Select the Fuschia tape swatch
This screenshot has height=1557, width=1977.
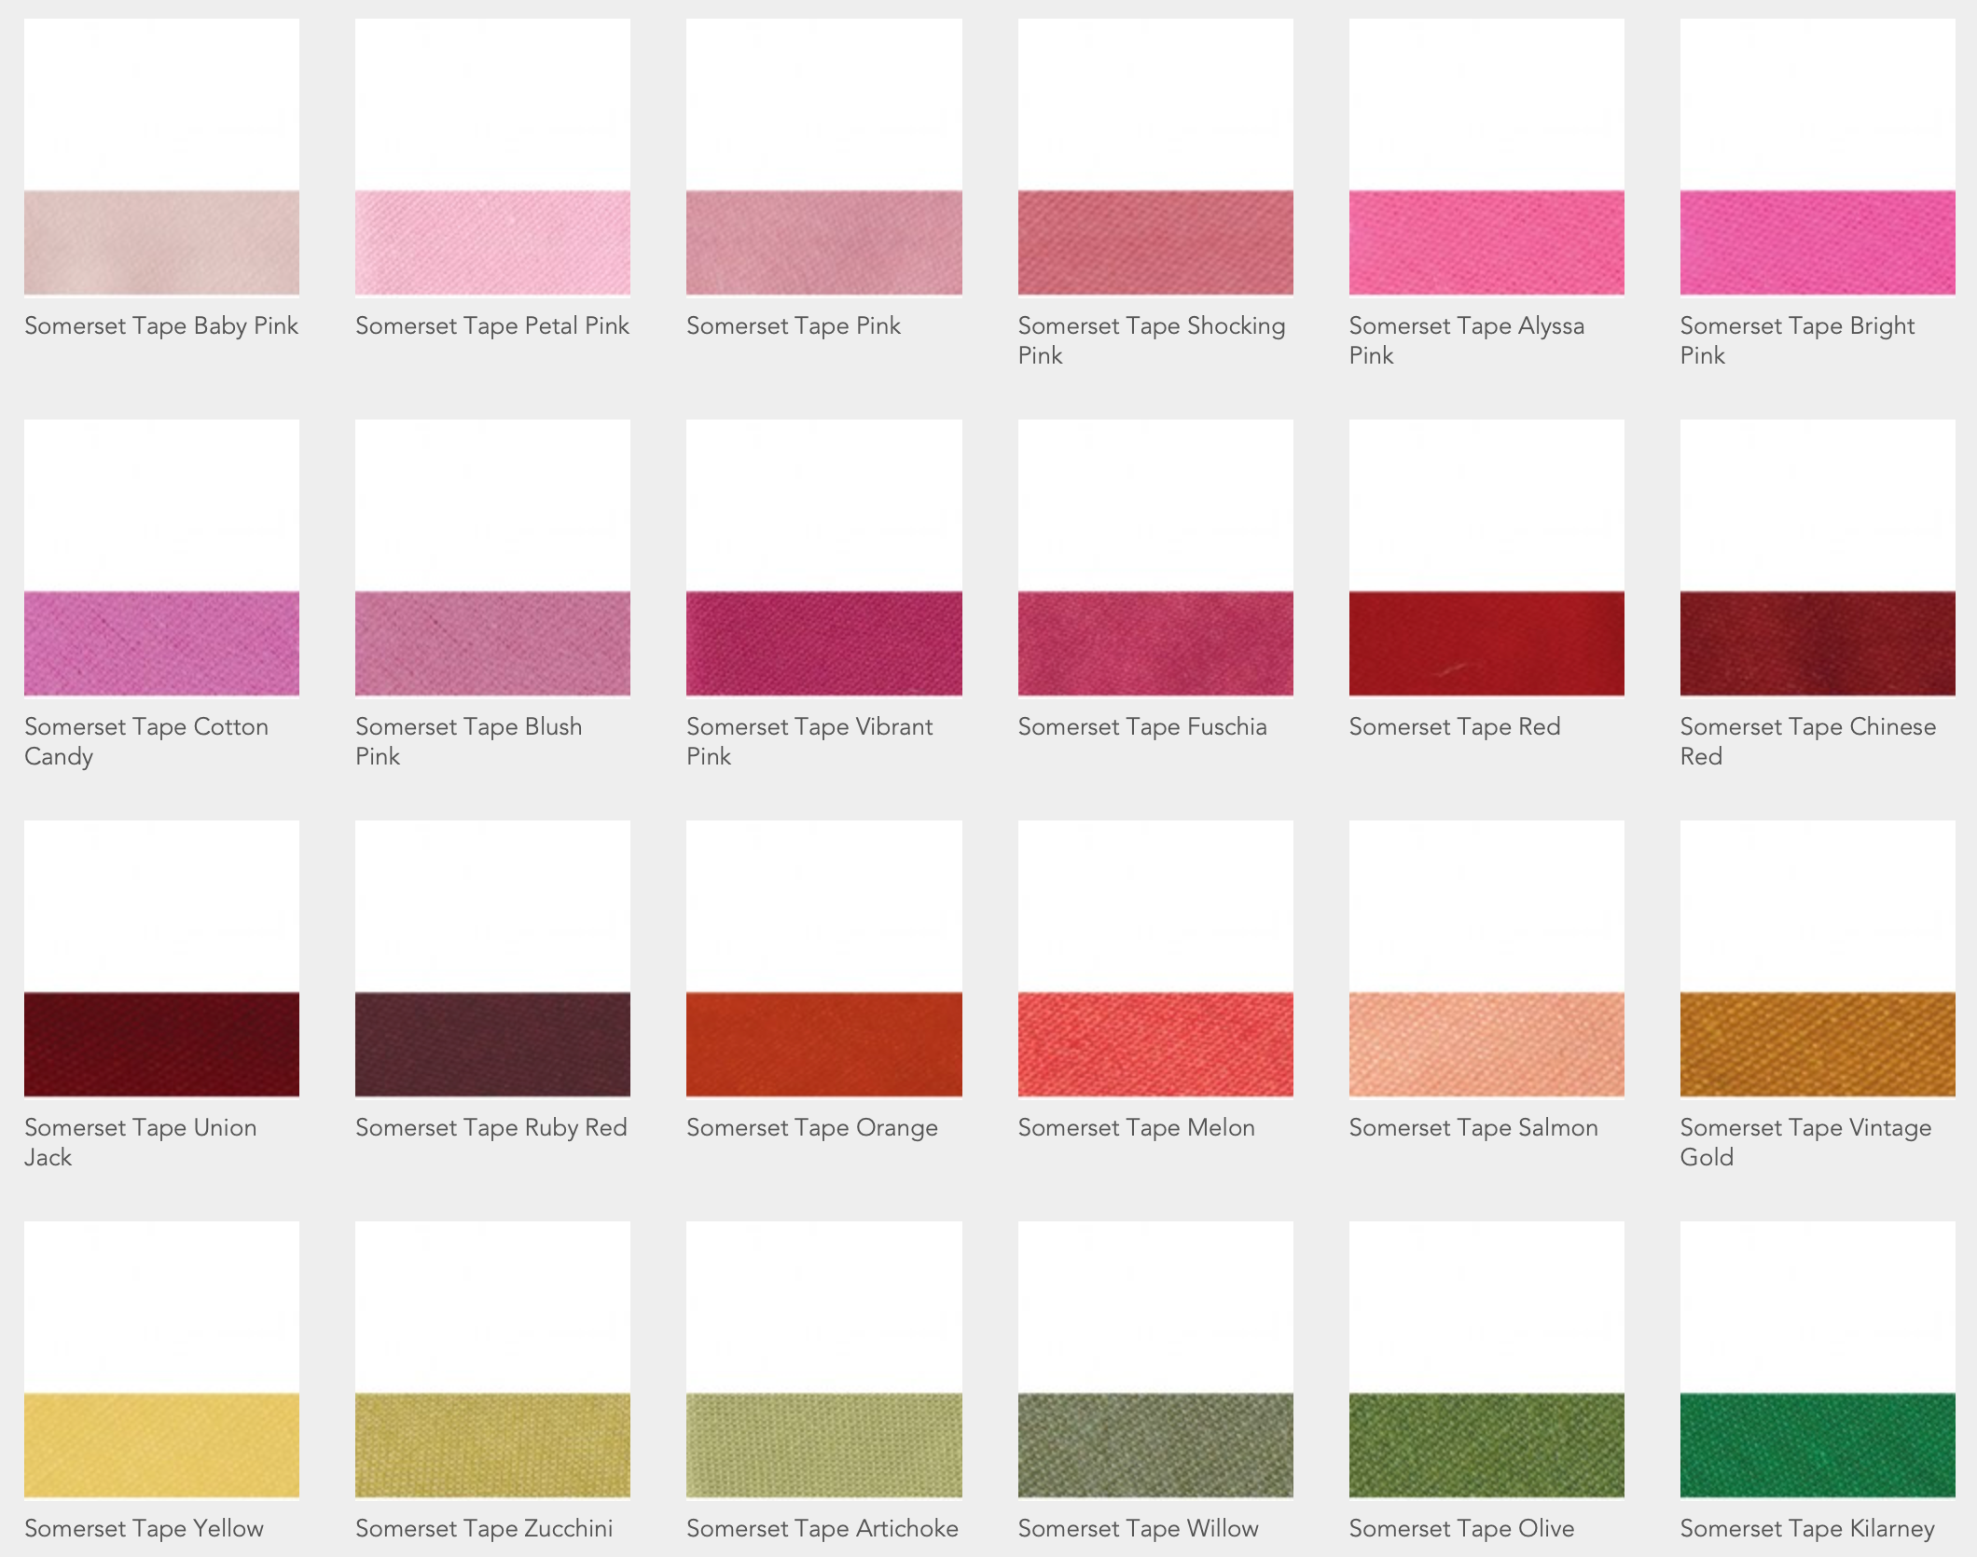click(1154, 643)
